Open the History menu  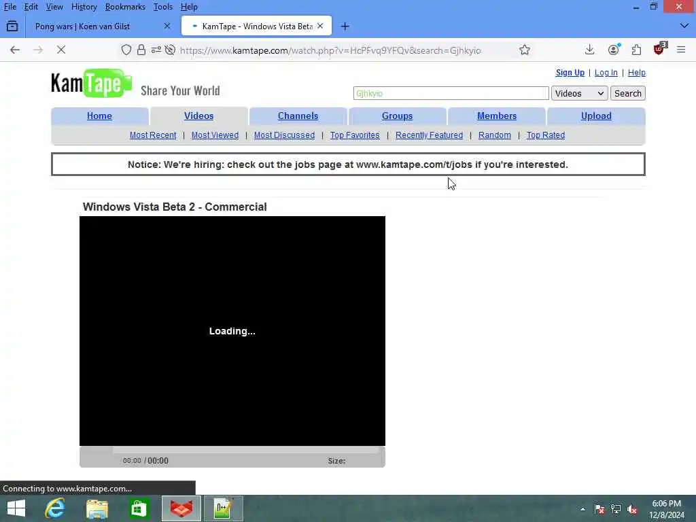pyautogui.click(x=84, y=7)
